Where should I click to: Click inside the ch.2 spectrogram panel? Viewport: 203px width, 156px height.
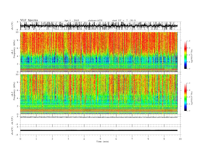pos(99,94)
